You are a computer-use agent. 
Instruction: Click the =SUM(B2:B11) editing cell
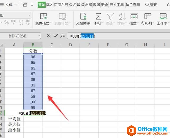click(32, 113)
